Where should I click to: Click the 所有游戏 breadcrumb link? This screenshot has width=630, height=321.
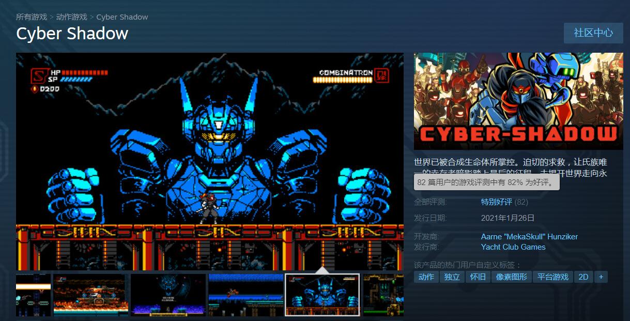coord(32,17)
